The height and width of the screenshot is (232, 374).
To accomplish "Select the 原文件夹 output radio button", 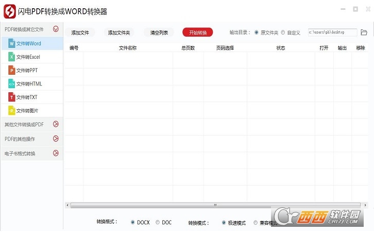I will click(x=257, y=32).
